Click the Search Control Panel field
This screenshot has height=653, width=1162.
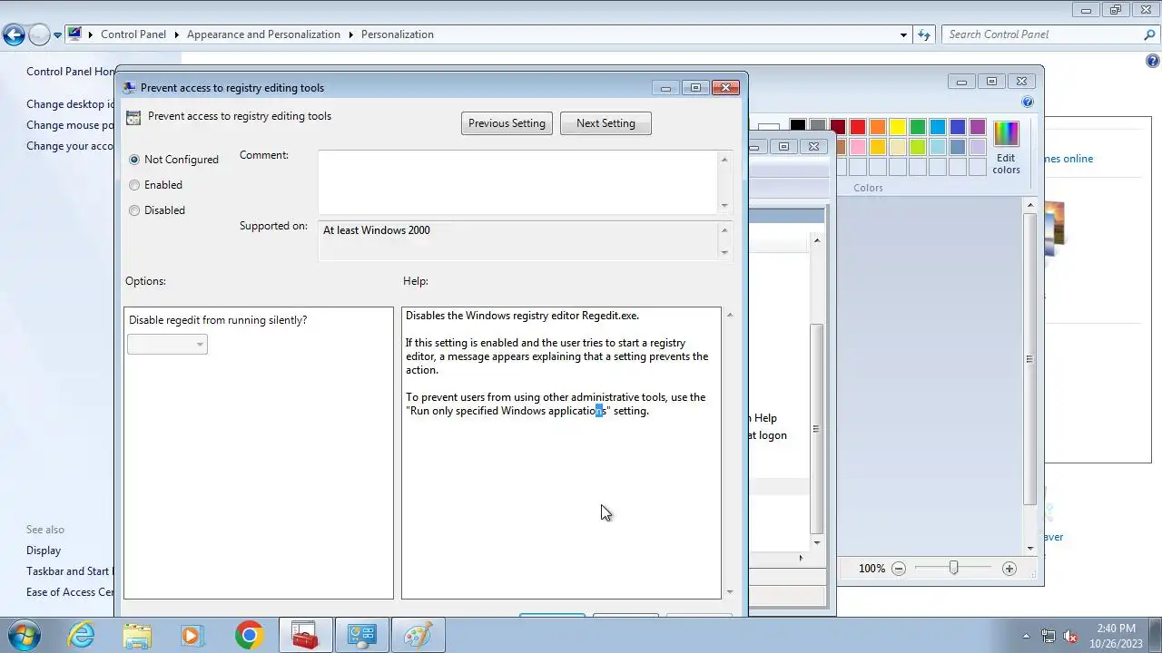click(x=1042, y=34)
